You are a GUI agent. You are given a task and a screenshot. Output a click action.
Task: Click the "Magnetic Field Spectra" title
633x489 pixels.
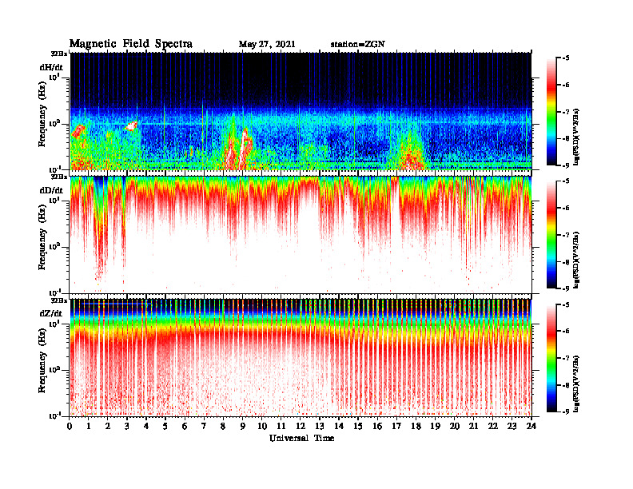tap(131, 44)
